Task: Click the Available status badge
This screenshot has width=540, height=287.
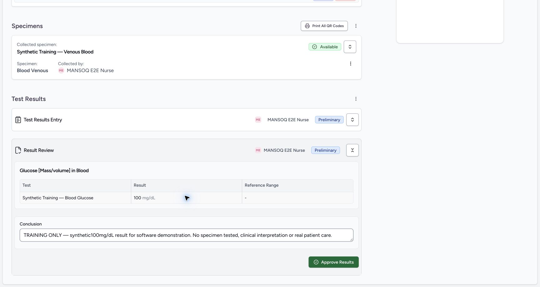Action: pyautogui.click(x=325, y=47)
